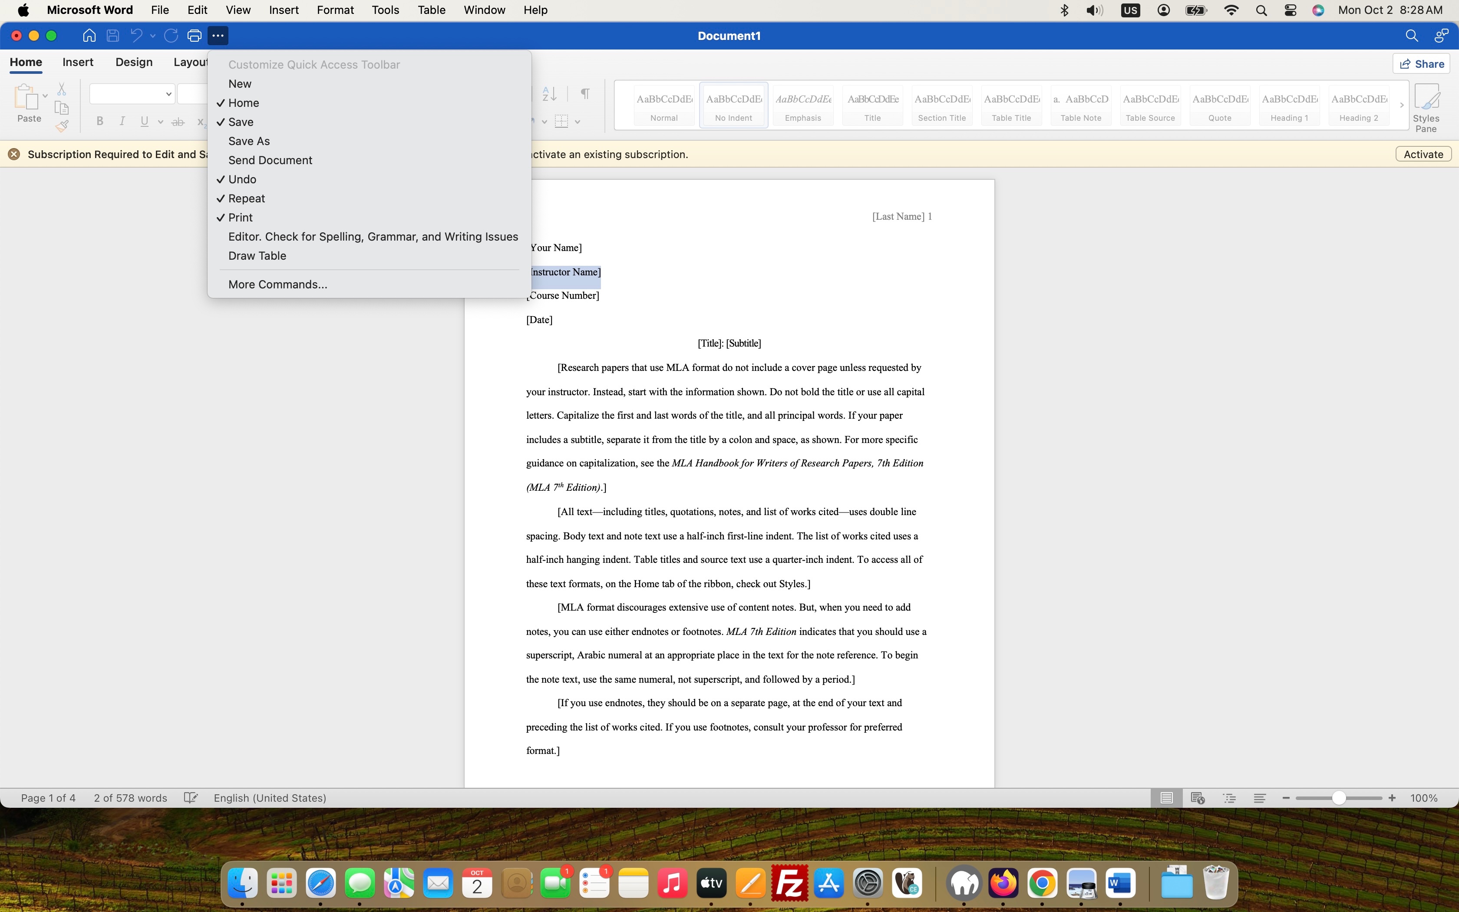This screenshot has height=912, width=1459.
Task: Click the spelling check book icon in status bar
Action: 191,798
